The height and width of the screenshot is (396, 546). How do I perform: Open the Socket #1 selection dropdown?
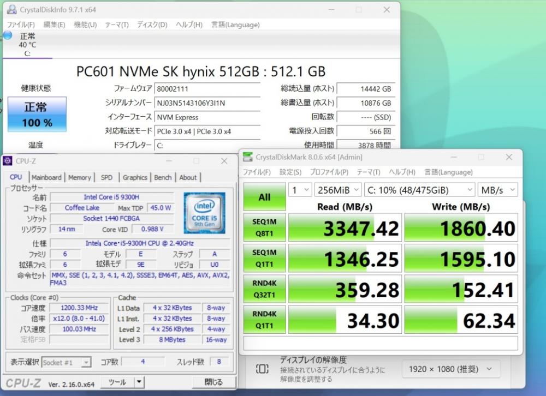(66, 362)
